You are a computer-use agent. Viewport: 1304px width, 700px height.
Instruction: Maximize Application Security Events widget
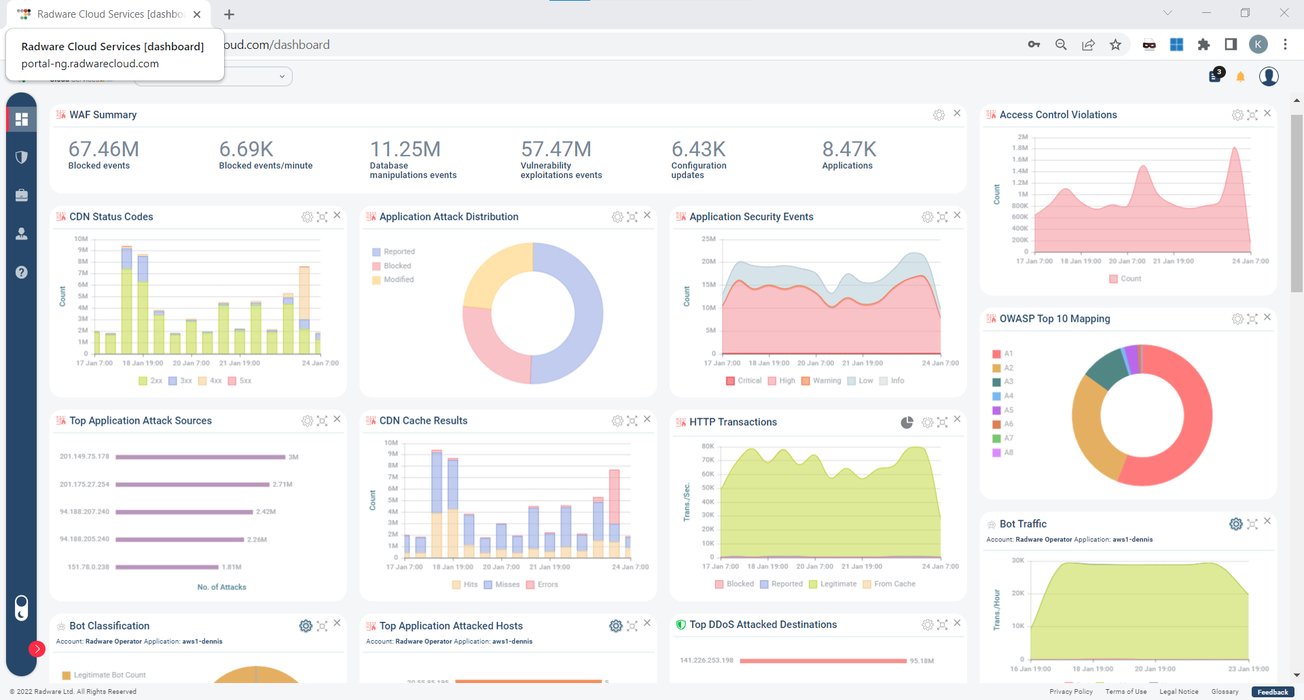943,217
